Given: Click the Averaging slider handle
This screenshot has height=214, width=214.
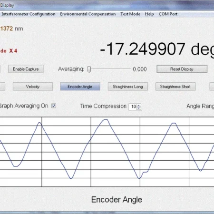Looking at the screenshot, I should click(89, 69).
